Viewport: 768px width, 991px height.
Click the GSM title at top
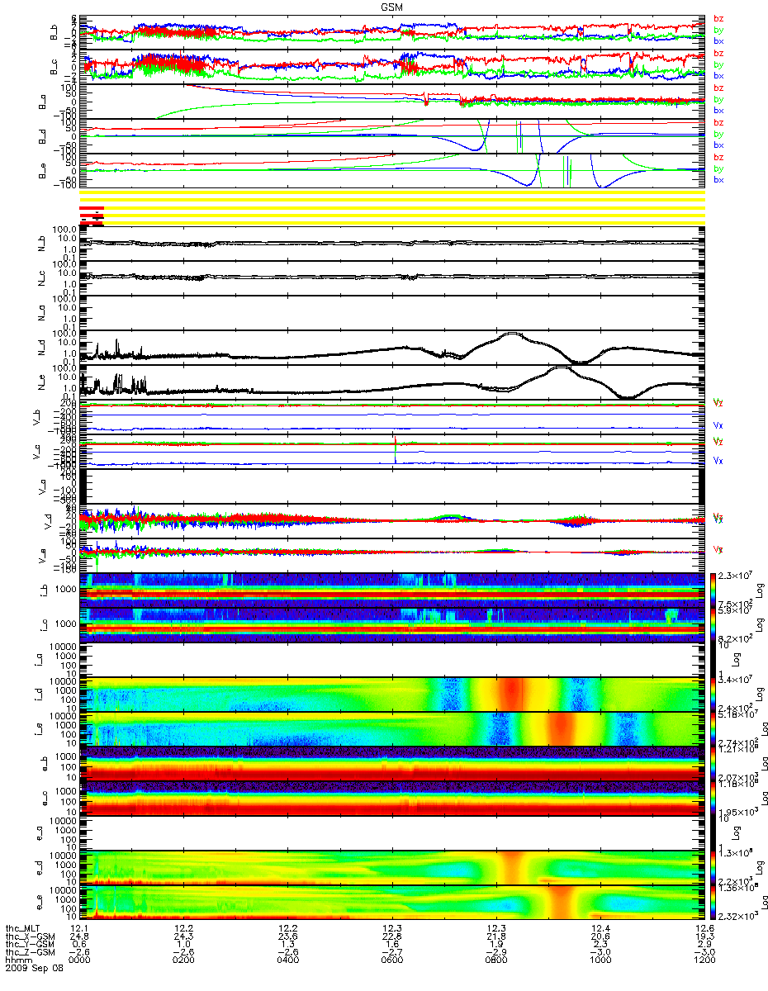(x=392, y=6)
